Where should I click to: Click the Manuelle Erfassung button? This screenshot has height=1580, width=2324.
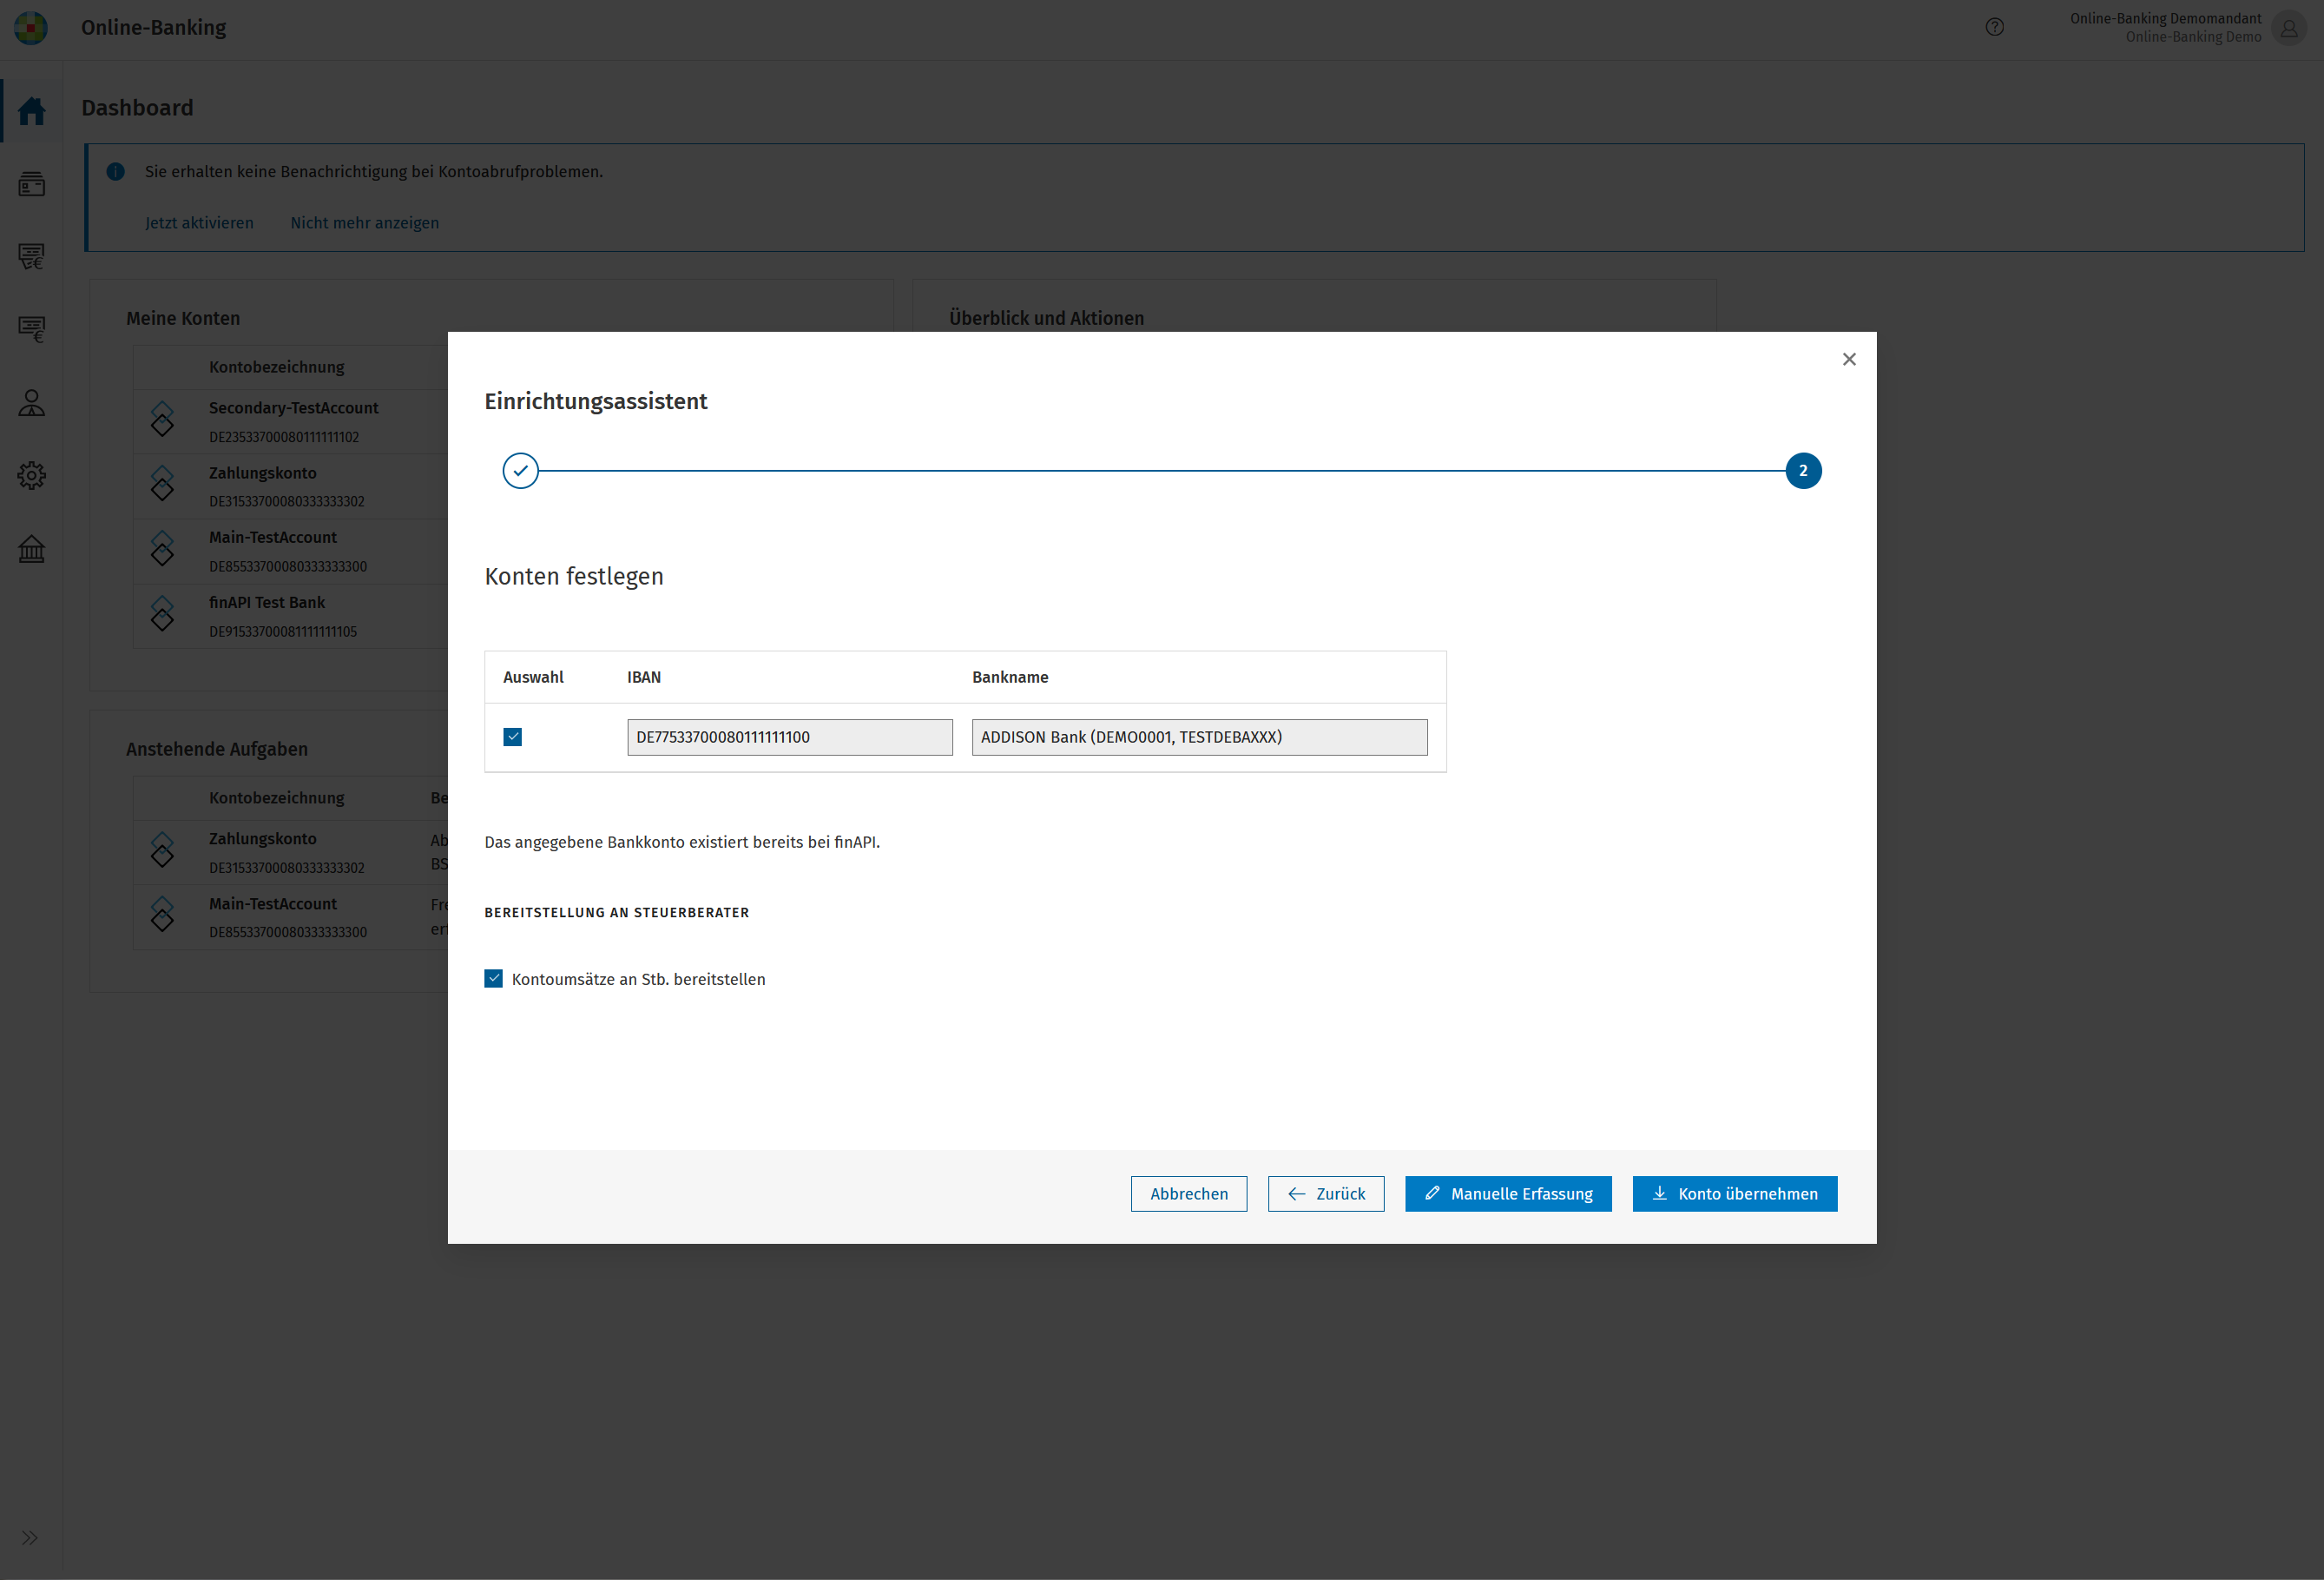1508,1193
